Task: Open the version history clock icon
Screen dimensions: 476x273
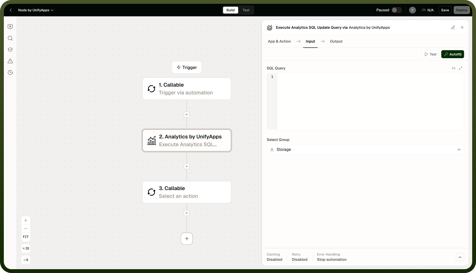Action: coord(10,72)
